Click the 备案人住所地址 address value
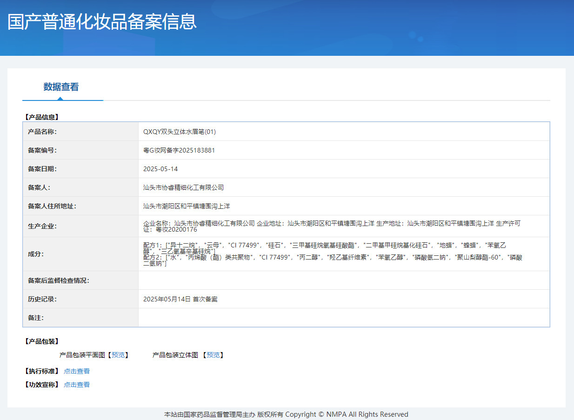The width and height of the screenshot is (574, 420). coord(187,206)
